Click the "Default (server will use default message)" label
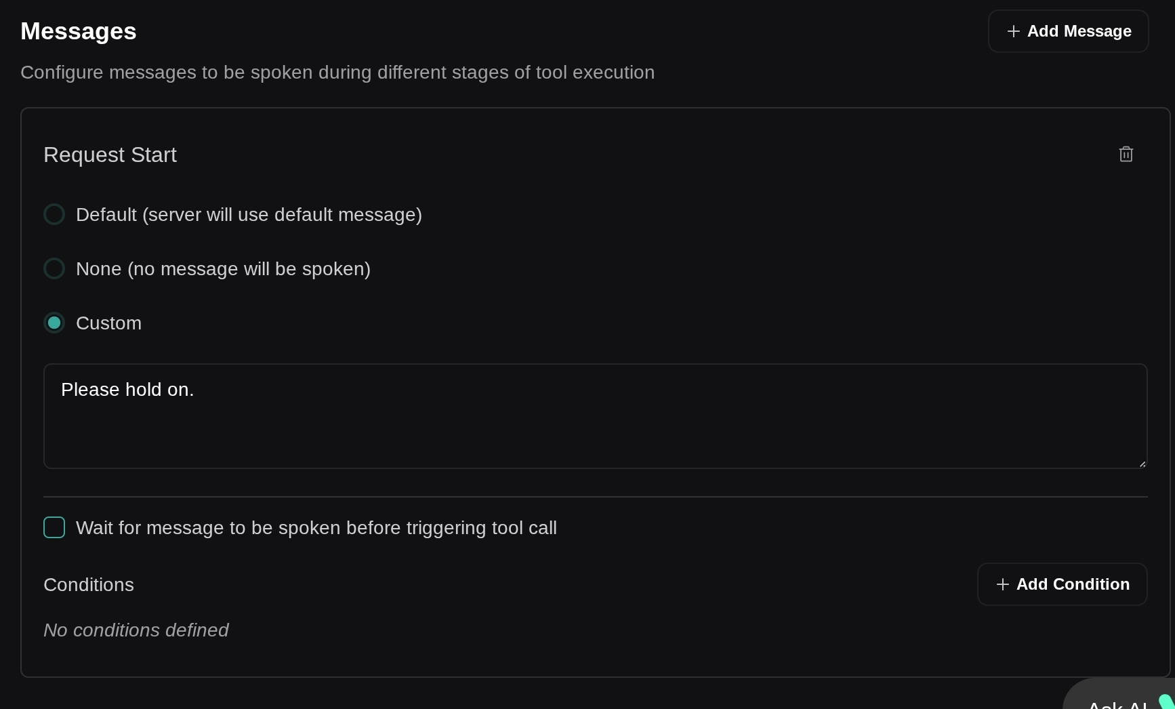 [x=249, y=215]
